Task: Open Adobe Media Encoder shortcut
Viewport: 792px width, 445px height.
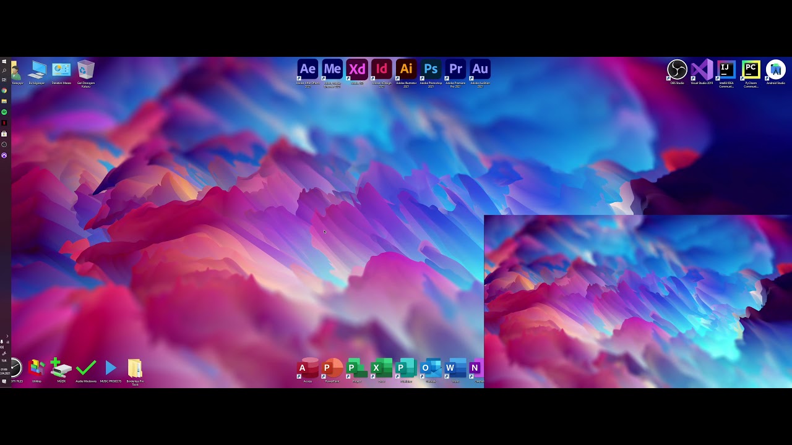Action: coord(332,73)
